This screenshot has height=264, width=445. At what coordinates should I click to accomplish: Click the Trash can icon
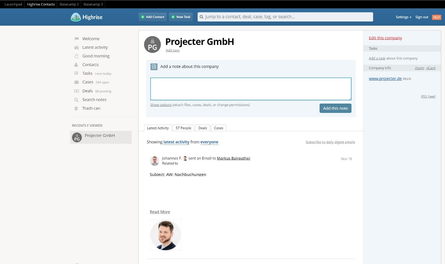[76, 108]
